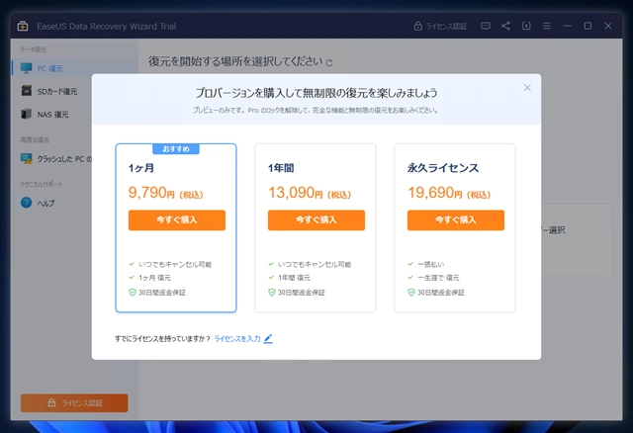
Task: Click the refresh icon next to heading
Action: 329,63
